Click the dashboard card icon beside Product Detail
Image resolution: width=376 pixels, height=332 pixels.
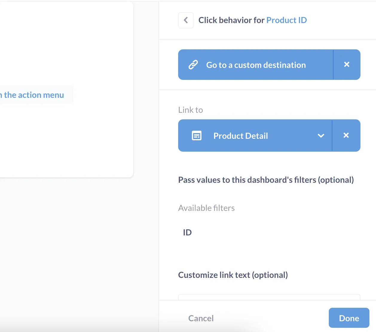coord(196,135)
